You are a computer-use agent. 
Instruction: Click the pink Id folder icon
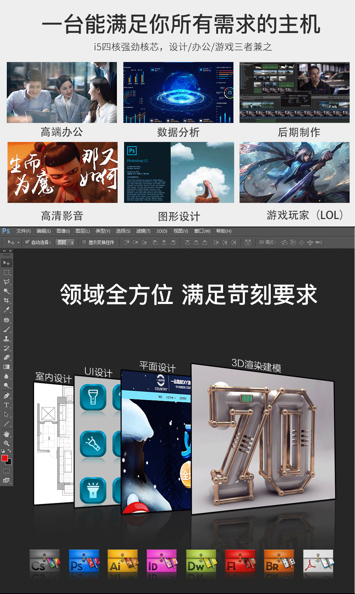tap(162, 561)
